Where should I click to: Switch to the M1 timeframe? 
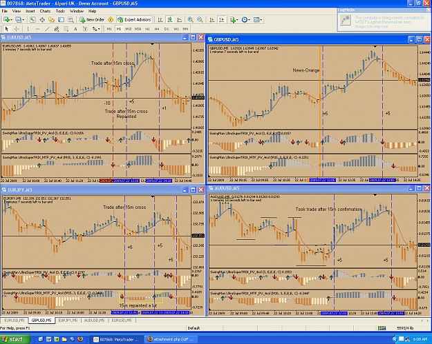(x=109, y=29)
